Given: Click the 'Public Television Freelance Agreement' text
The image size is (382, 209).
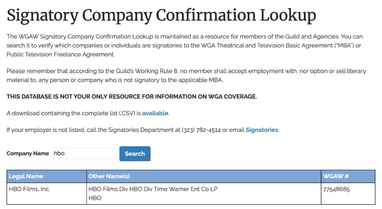Looking at the screenshot, I should click(x=60, y=54).
